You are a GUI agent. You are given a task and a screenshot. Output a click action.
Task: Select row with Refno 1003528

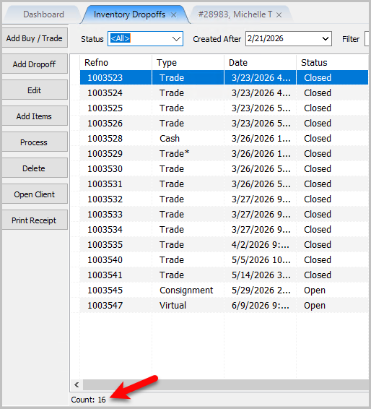point(224,138)
